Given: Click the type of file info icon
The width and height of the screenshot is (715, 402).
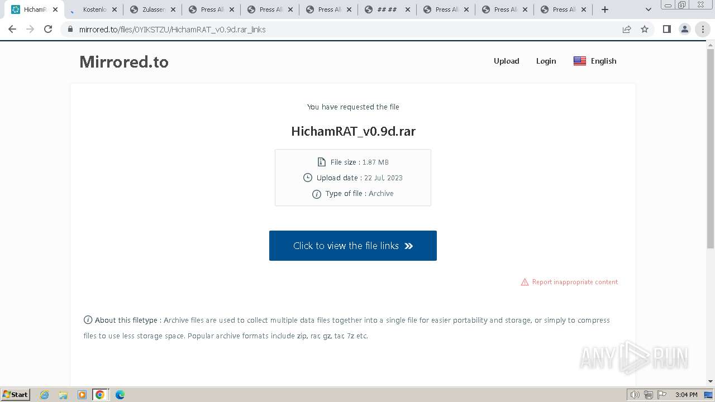Looking at the screenshot, I should (316, 194).
